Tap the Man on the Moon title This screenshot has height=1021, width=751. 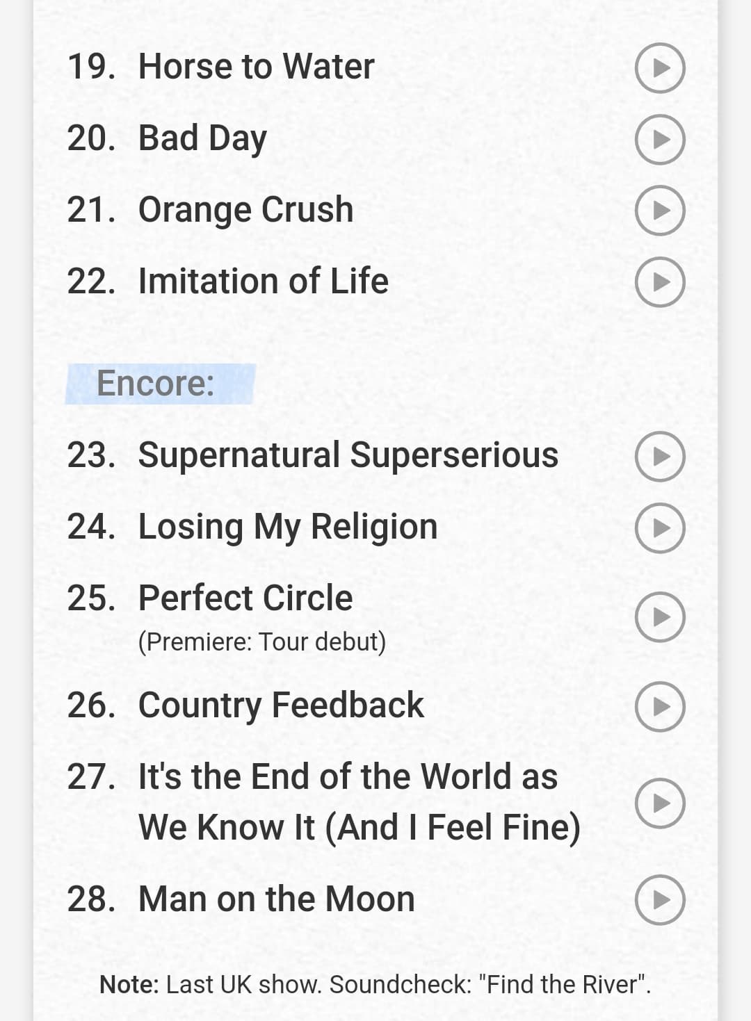pyautogui.click(x=277, y=899)
